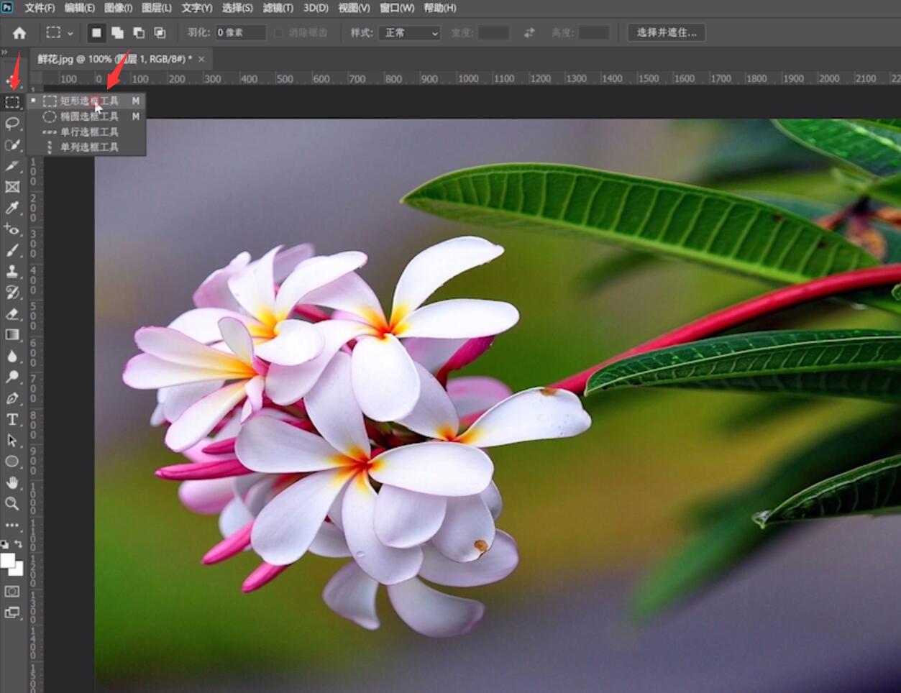Open the 窗口(W) menu

point(397,8)
